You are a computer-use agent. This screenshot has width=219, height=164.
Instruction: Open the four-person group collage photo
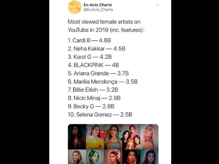click(131, 137)
